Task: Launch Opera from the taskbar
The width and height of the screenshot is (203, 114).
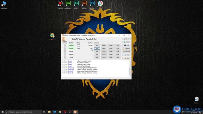Action: [65, 112]
